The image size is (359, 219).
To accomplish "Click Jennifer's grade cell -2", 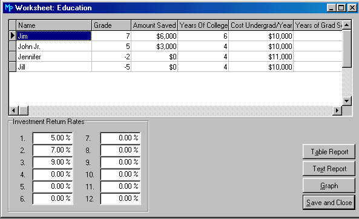I will [111, 56].
